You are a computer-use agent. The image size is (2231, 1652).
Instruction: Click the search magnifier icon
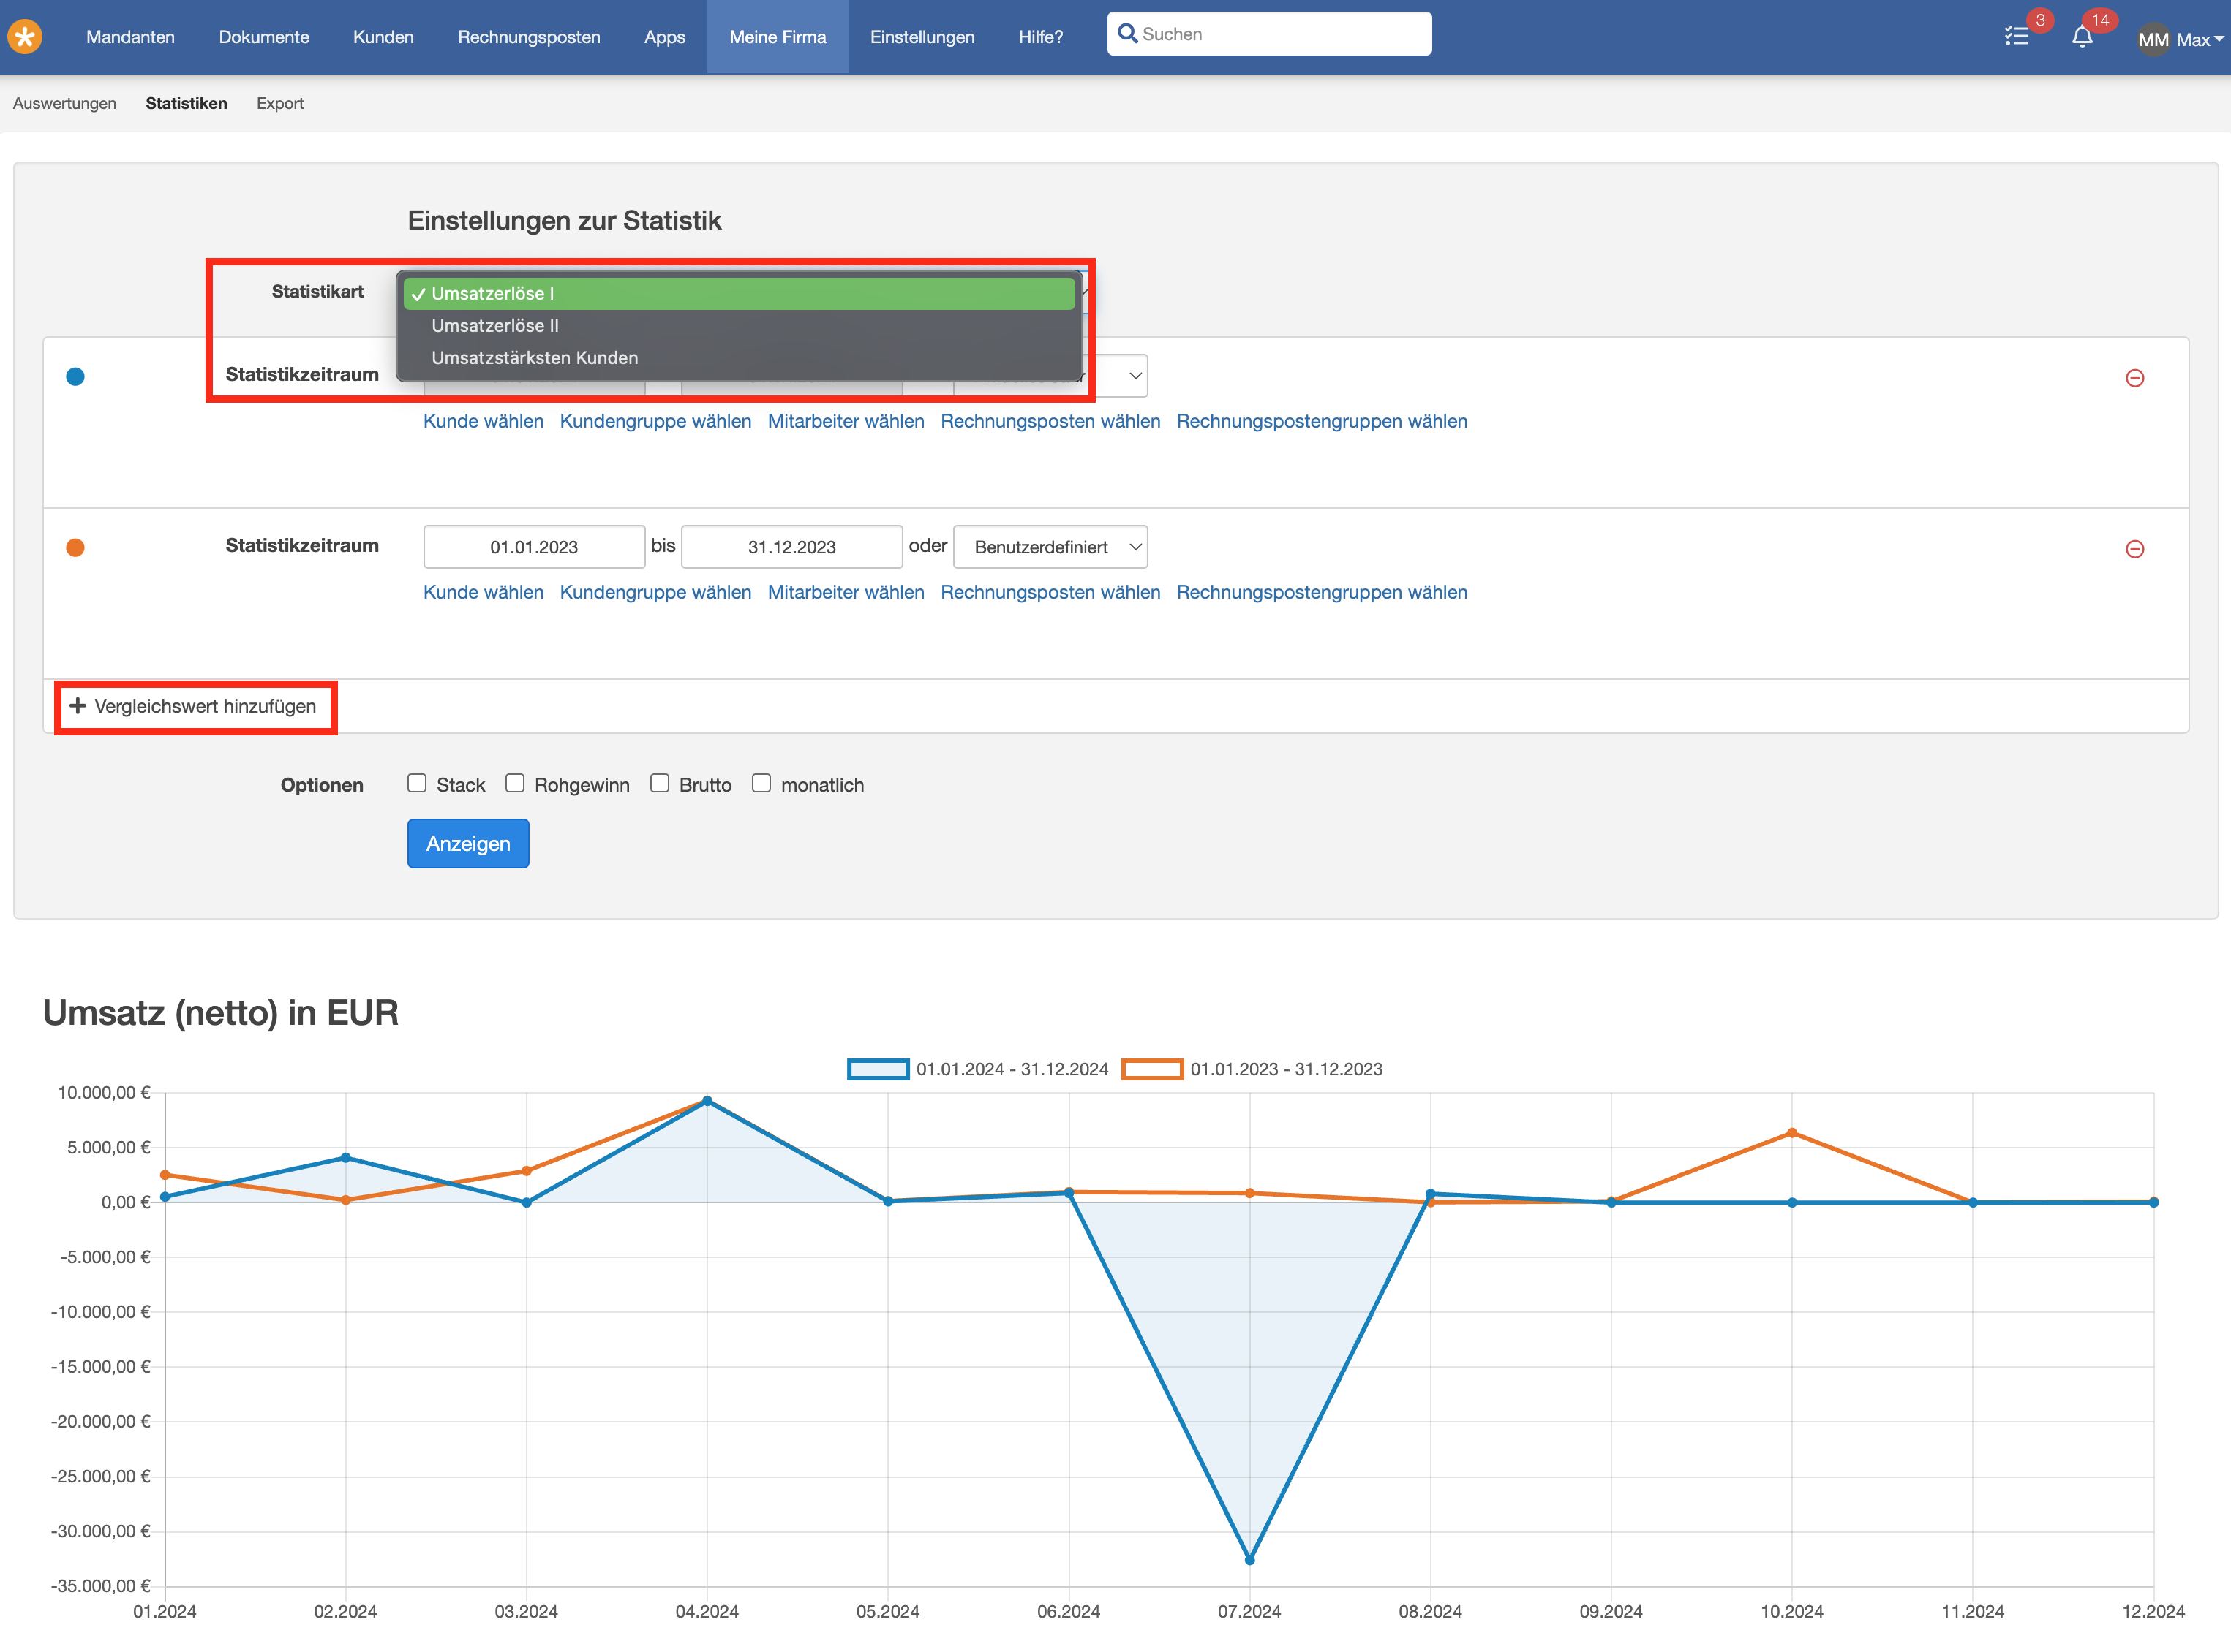tap(1126, 34)
